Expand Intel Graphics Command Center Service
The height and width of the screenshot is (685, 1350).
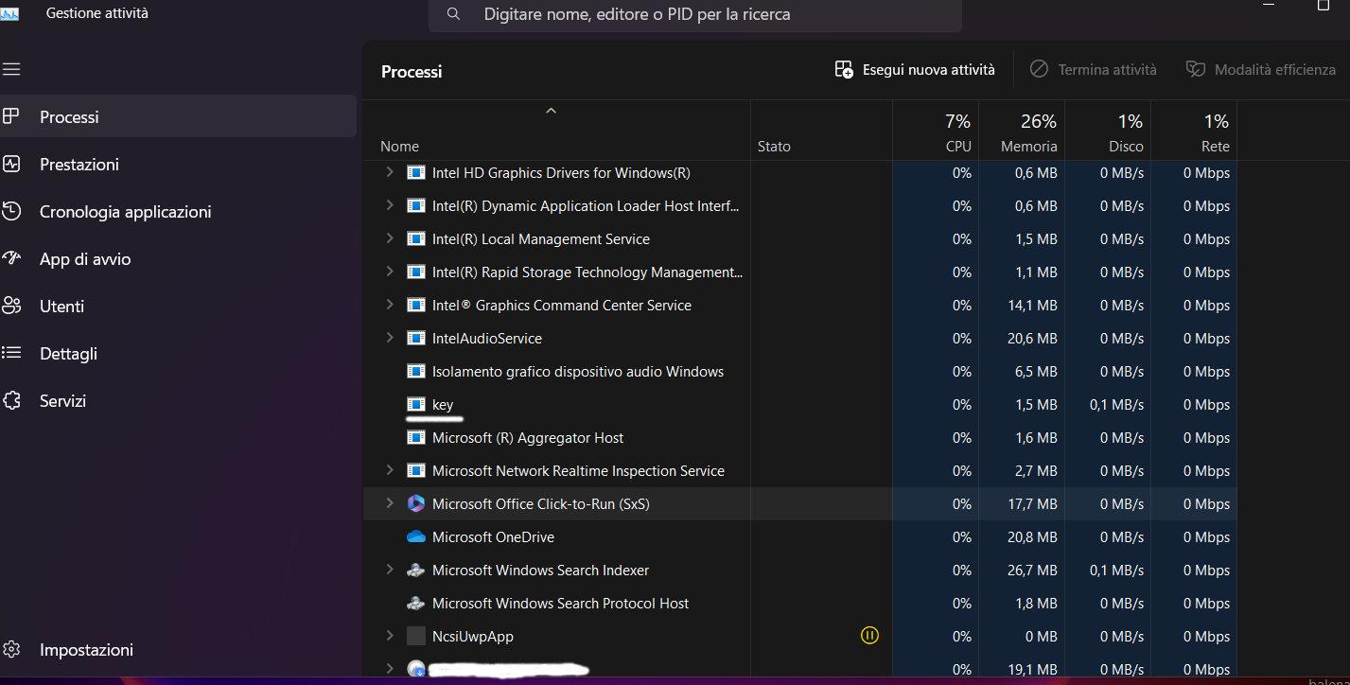(389, 305)
